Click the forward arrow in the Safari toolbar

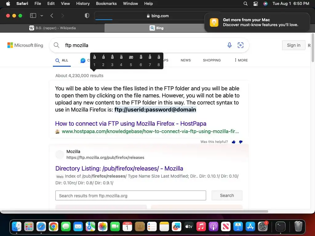62,16
